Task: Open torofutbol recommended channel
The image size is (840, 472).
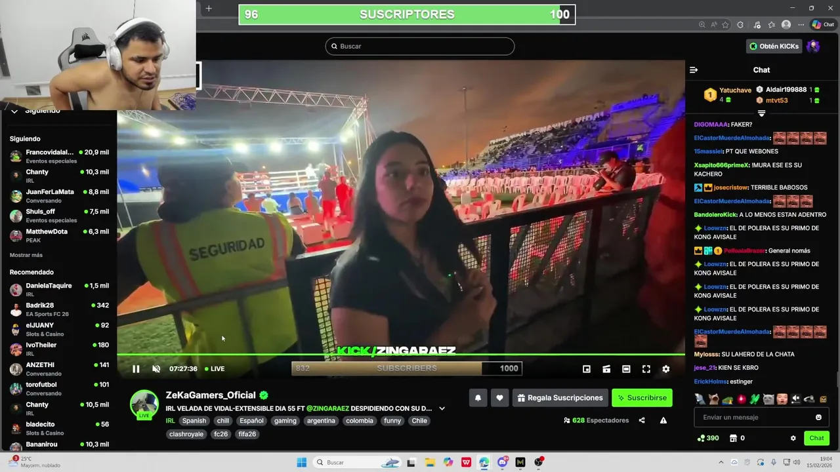Action: click(59, 389)
